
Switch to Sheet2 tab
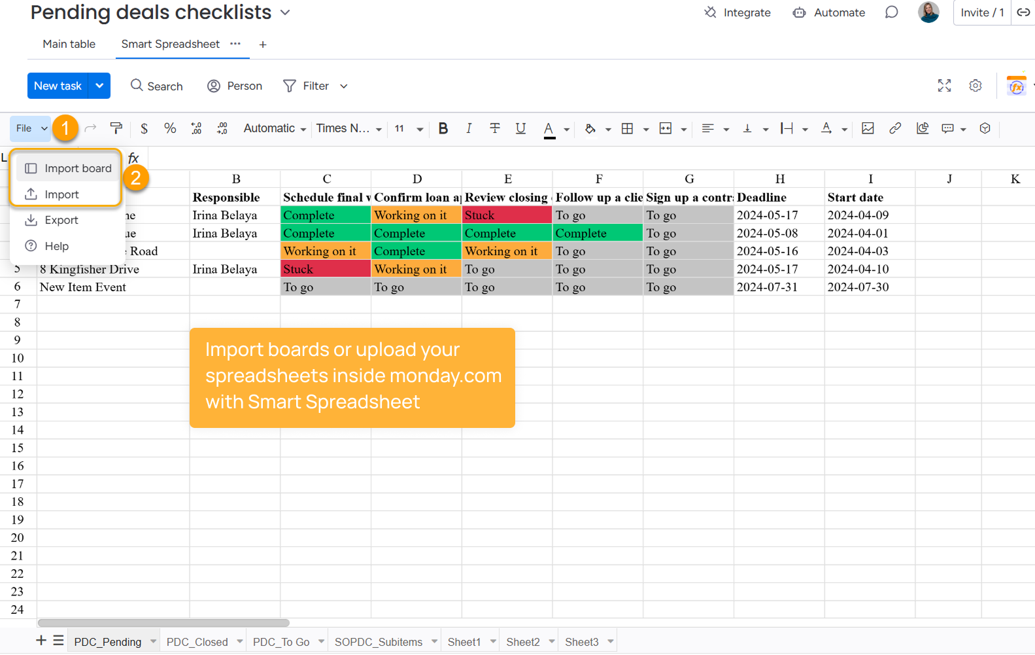click(523, 642)
